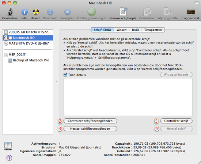The image size is (201, 164).
Task: Click the hard disk icon beside Activeringspunt
Action: click(8, 146)
